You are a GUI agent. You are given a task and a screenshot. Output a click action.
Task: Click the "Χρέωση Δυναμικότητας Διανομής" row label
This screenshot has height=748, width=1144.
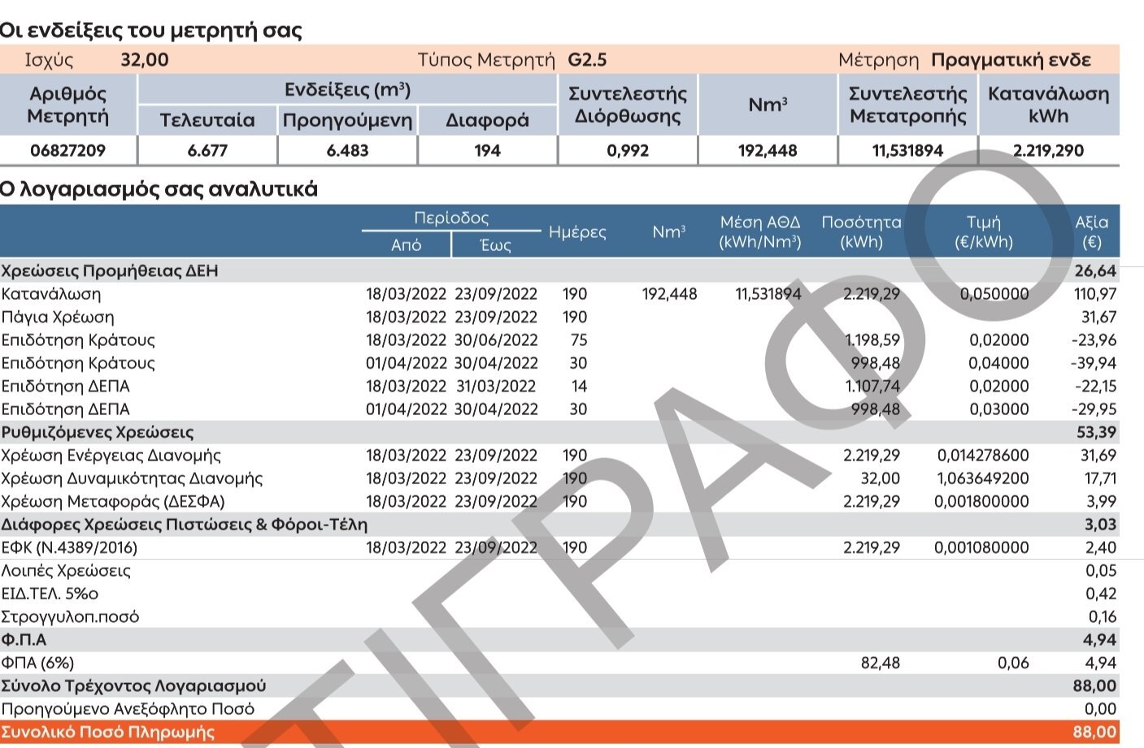coord(132,478)
